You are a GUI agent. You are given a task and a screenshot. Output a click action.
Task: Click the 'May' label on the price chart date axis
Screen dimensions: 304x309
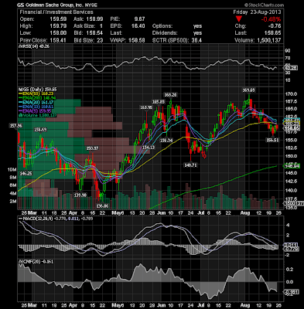[x=116, y=213]
